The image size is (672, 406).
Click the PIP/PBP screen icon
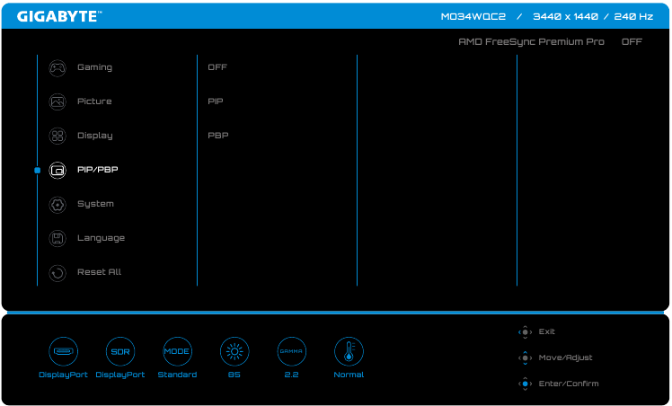(57, 170)
